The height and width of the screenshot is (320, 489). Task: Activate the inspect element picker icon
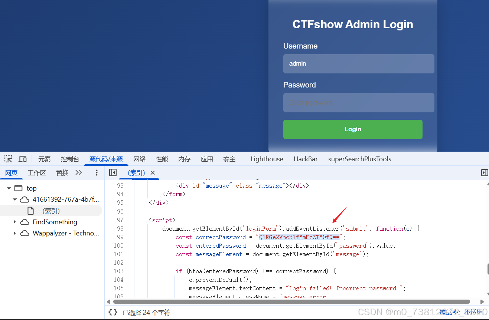tap(8, 159)
